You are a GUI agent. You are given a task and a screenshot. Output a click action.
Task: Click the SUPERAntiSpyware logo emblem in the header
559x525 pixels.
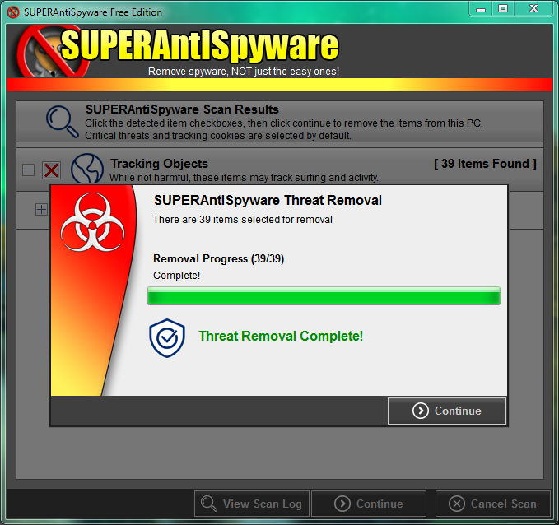pos(52,52)
